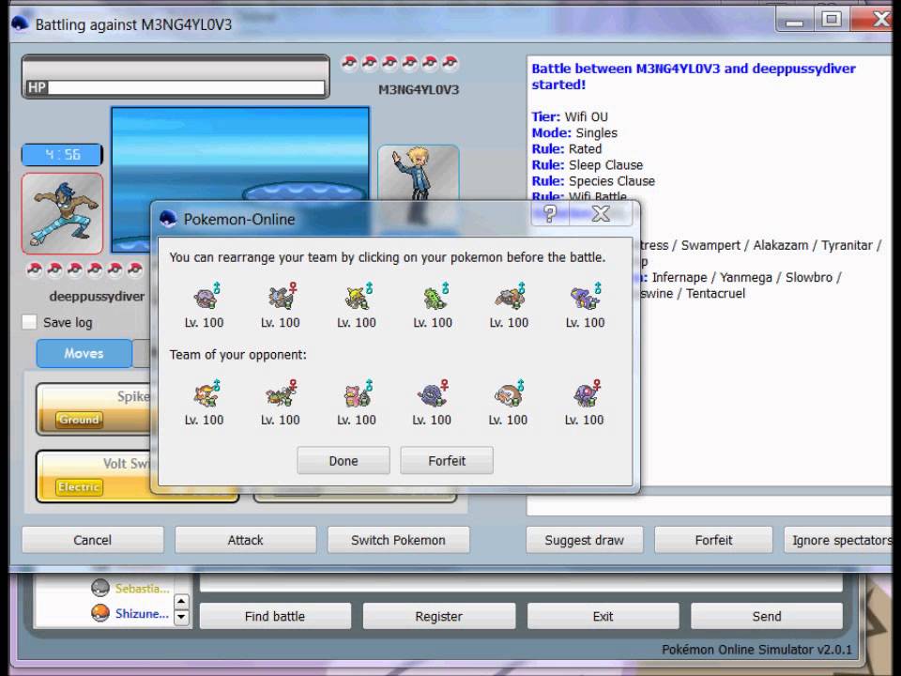
Task: Click the Suggest draw button
Action: 585,540
